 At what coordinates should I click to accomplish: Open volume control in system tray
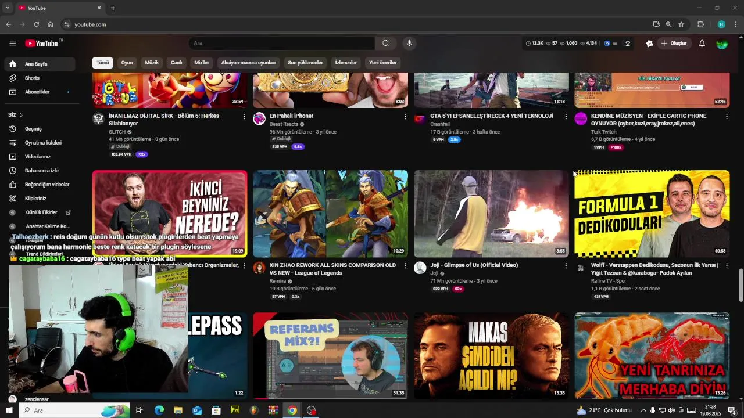(x=672, y=410)
